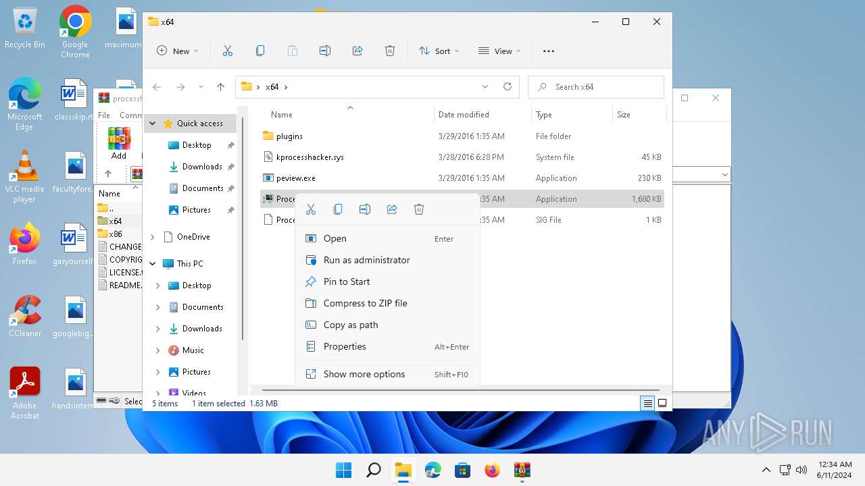
Task: Select peview.exe file
Action: (x=462, y=178)
